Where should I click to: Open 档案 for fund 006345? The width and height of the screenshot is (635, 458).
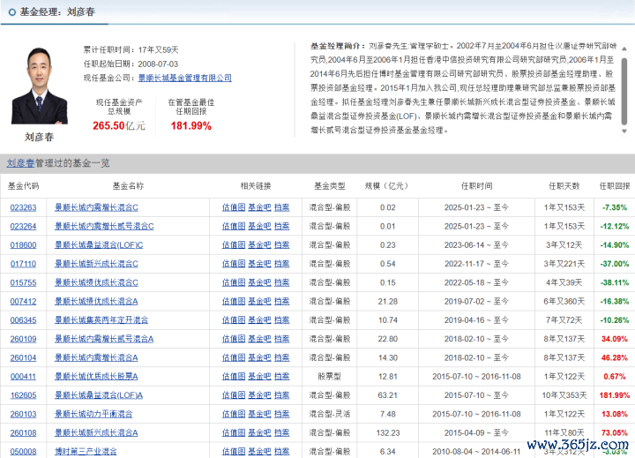pyautogui.click(x=282, y=320)
